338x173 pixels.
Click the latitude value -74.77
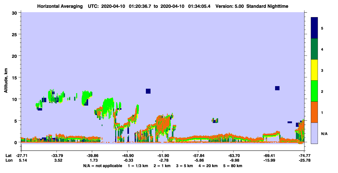pos(304,156)
